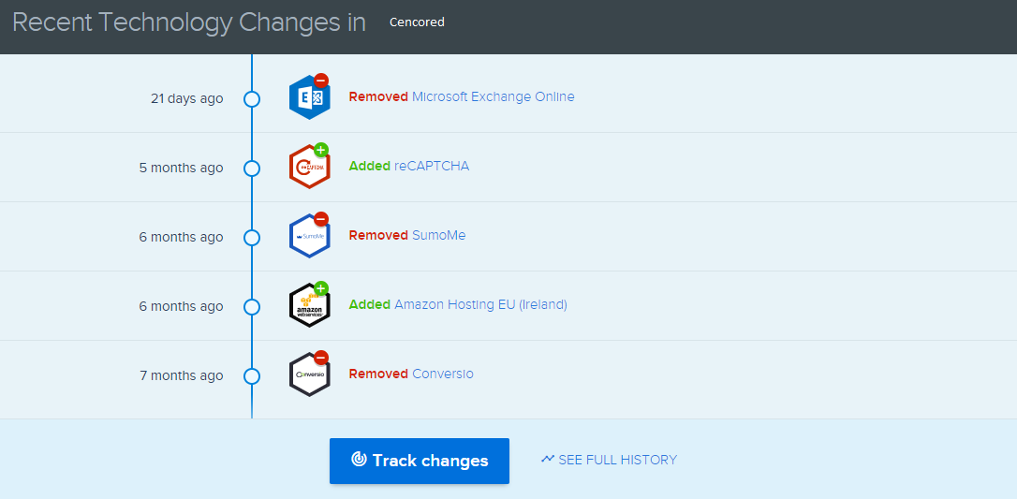The height and width of the screenshot is (499, 1017).
Task: Click the Conversio hexagon icon
Action: point(309,374)
